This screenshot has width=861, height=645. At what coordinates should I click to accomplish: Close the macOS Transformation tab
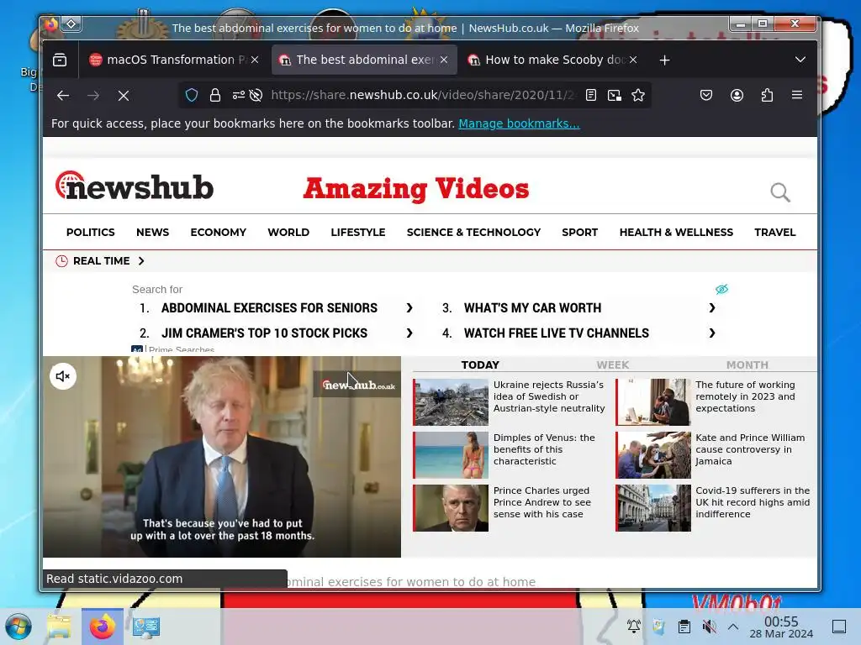pos(255,60)
